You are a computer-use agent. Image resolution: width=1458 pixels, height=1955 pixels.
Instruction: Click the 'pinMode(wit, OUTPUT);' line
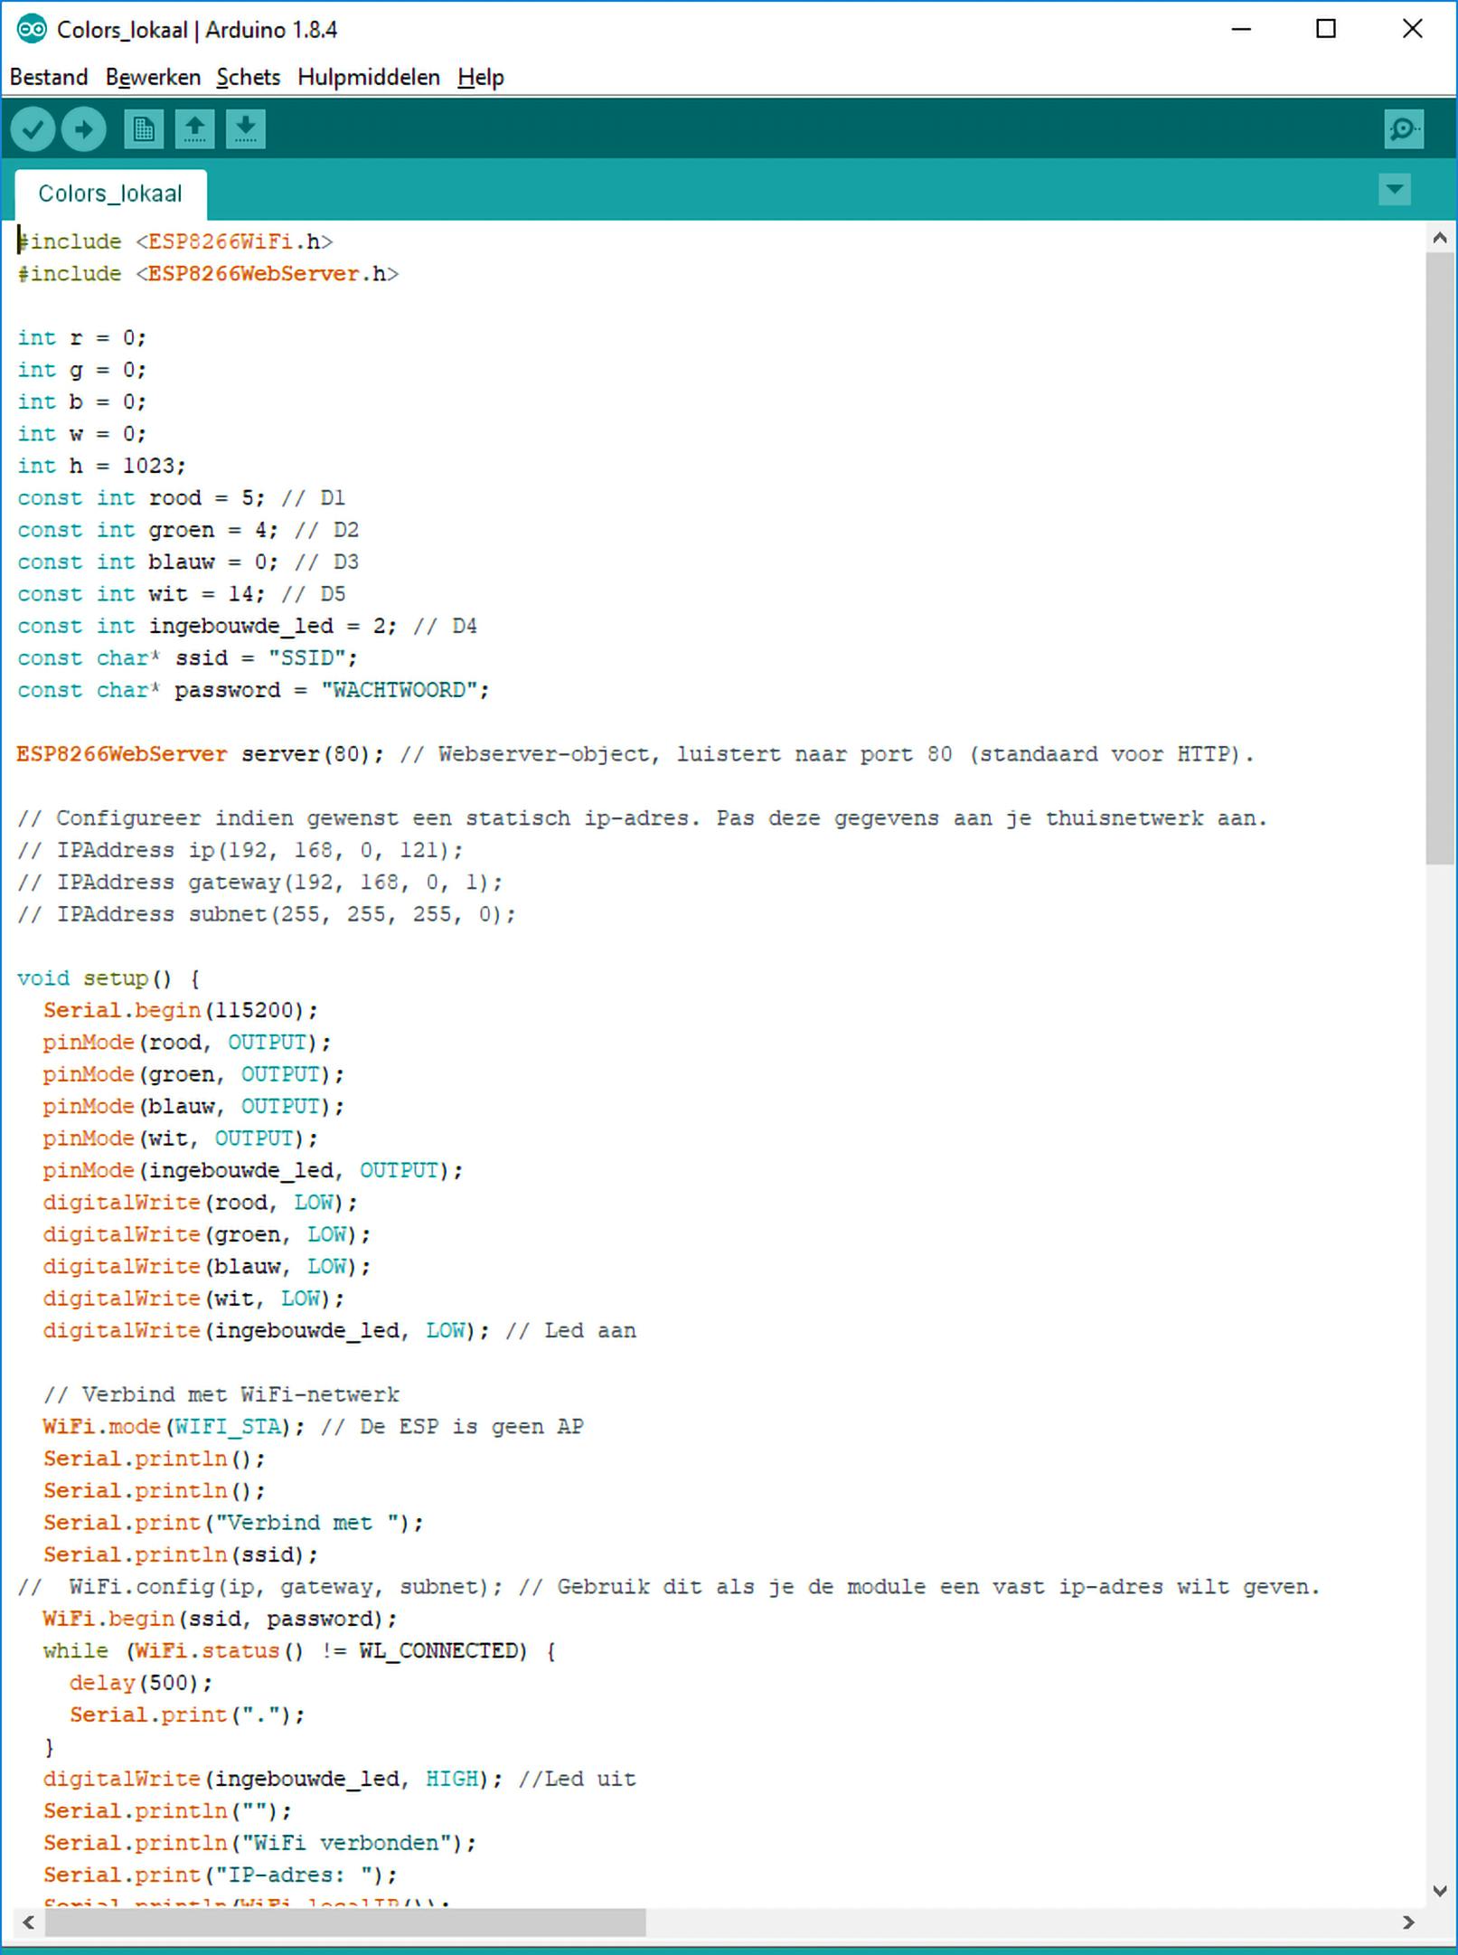tap(181, 1138)
